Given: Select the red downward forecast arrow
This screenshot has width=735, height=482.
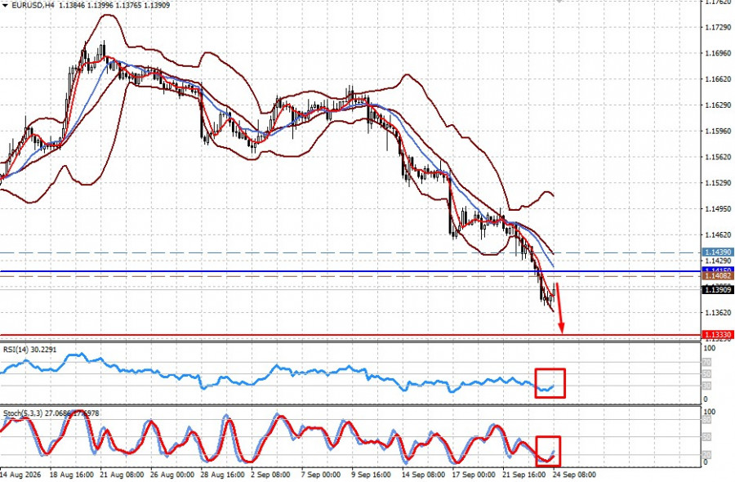Looking at the screenshot, I should [559, 307].
